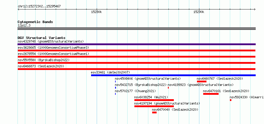
Task: Open nsv5702177 Chuang2021 label
Action: coord(135,91)
